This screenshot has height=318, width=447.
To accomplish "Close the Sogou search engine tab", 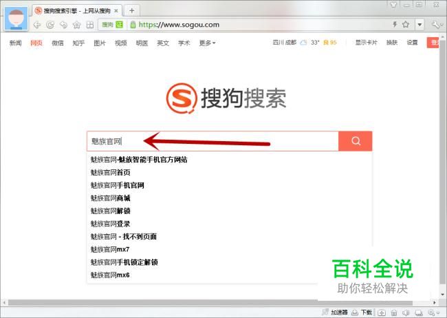I will (116, 11).
